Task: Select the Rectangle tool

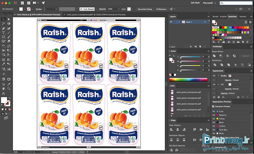Action: [x=3, y=37]
